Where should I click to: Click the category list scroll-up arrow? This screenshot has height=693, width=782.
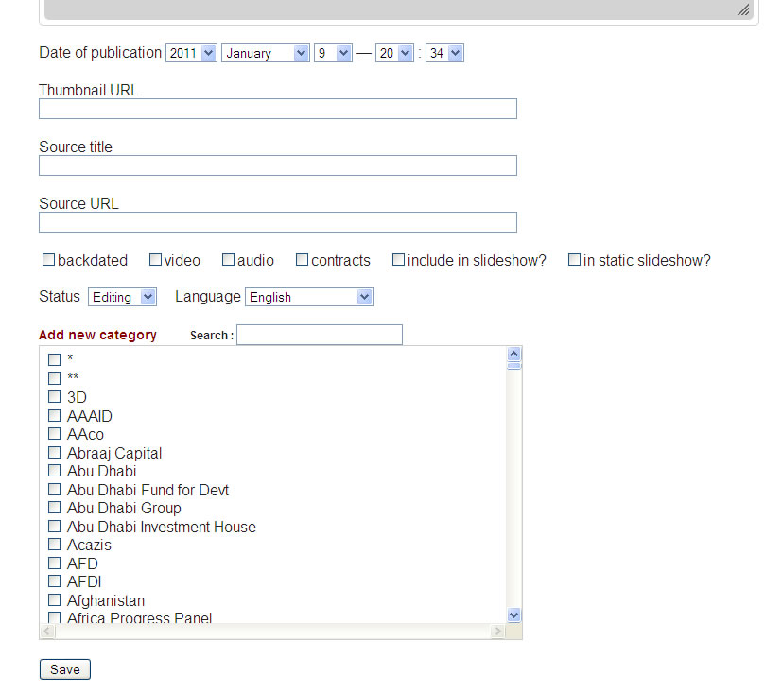click(513, 354)
